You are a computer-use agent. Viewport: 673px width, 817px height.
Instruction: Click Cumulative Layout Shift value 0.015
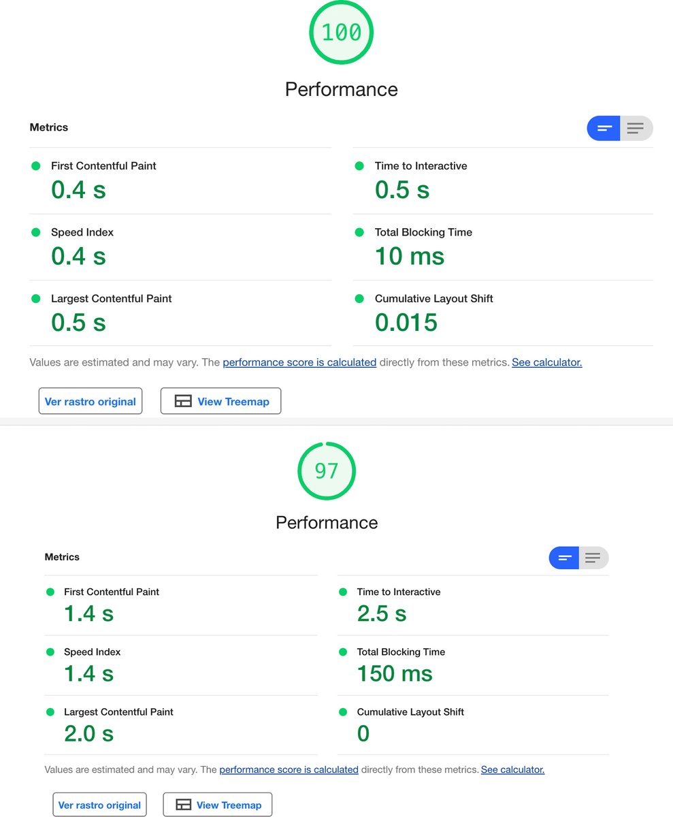point(406,322)
